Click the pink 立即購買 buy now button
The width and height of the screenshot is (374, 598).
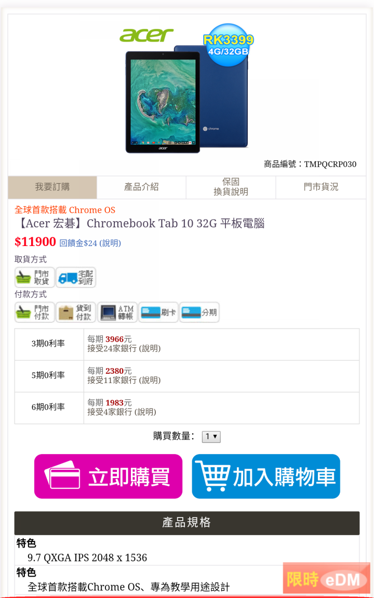pyautogui.click(x=109, y=477)
